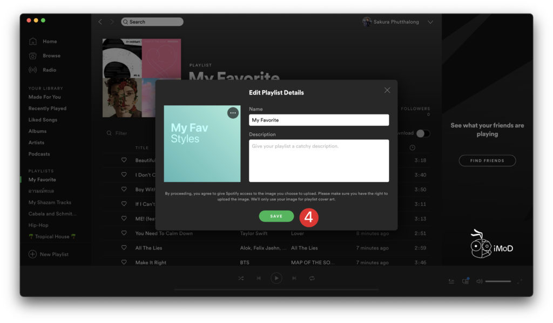Screen dimensions: 553x323
Task: Select Liked Songs in Your Library
Action: pyautogui.click(x=43, y=120)
